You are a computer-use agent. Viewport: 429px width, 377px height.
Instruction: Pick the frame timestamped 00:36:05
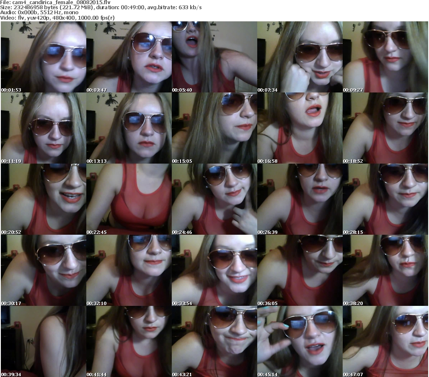[300, 270]
